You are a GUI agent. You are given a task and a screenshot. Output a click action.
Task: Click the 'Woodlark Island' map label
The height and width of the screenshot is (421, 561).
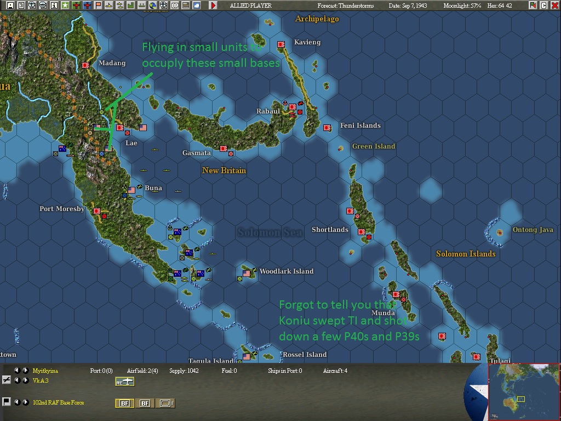[287, 271]
